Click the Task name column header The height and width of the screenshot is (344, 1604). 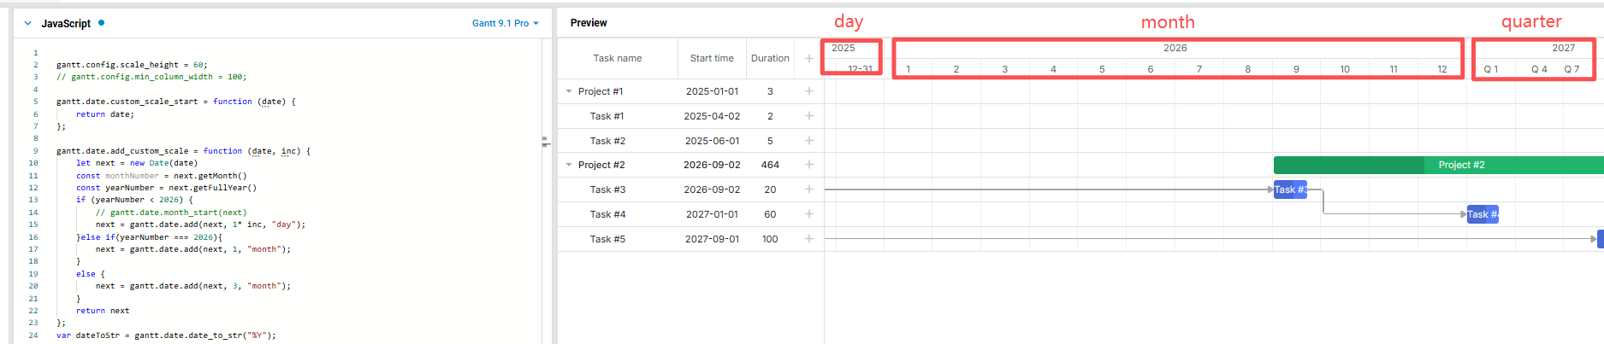click(617, 58)
